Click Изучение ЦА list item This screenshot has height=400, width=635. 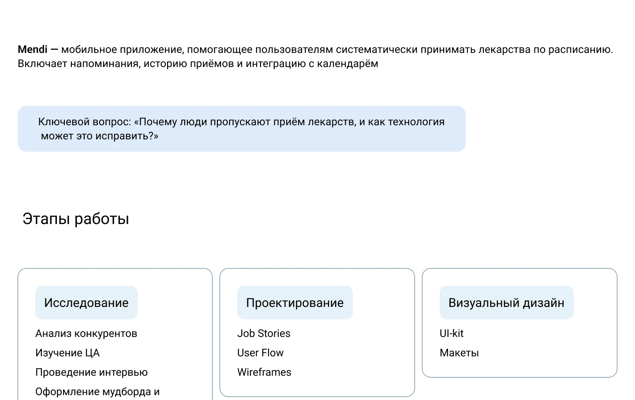[67, 353]
